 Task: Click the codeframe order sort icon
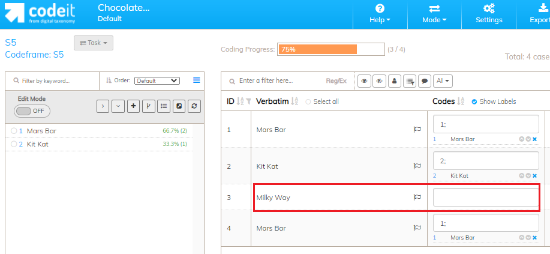(x=109, y=80)
